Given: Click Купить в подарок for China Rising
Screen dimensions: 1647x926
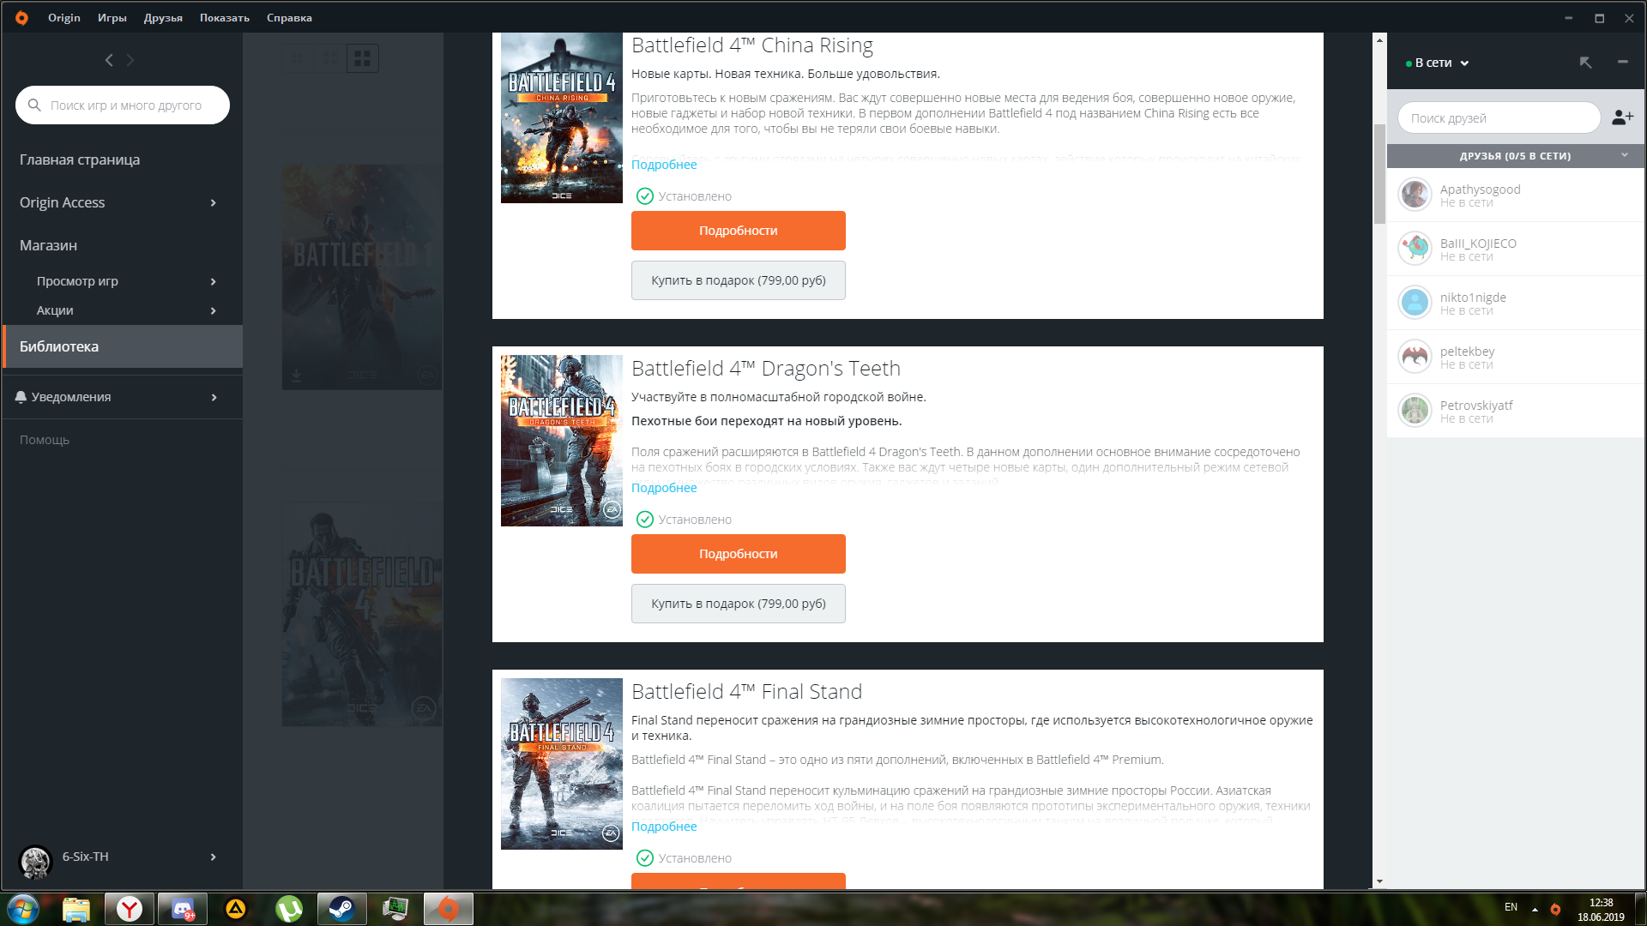Looking at the screenshot, I should coord(739,280).
